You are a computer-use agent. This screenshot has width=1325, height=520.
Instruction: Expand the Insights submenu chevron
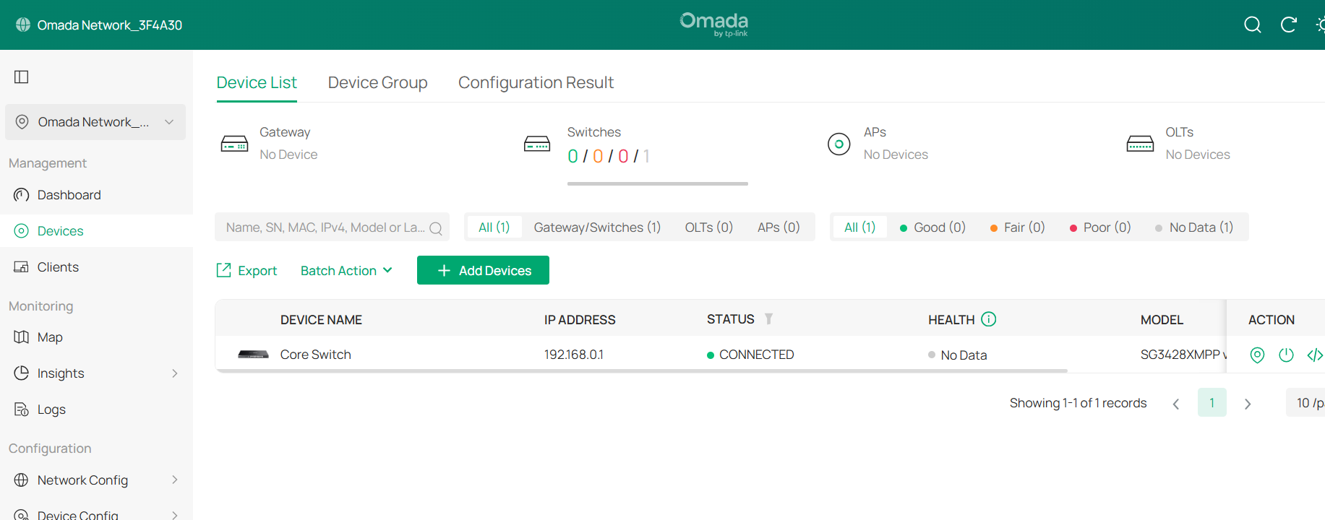click(175, 373)
